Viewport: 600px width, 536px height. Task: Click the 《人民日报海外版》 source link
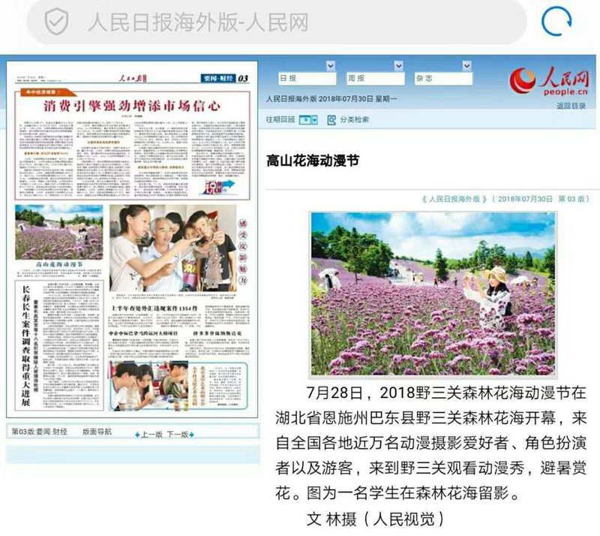coord(453,199)
